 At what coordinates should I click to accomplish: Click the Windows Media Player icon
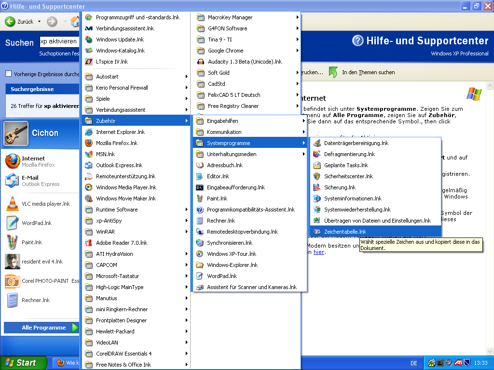click(89, 187)
